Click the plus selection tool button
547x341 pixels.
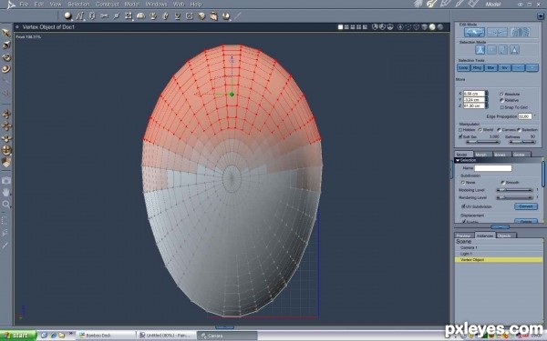point(532,68)
